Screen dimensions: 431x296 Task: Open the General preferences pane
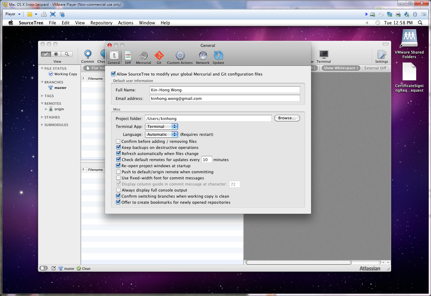coord(114,58)
